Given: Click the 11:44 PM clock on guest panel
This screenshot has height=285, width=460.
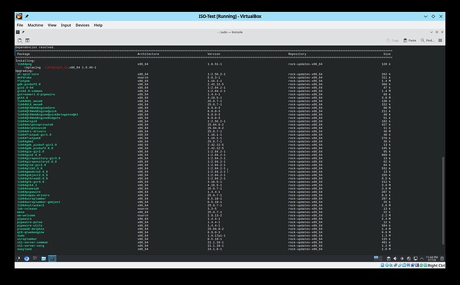Looking at the screenshot, I should [432, 258].
